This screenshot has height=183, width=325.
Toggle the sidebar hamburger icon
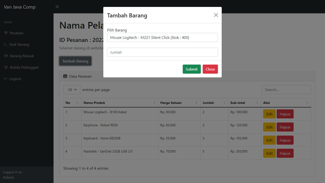point(57,7)
